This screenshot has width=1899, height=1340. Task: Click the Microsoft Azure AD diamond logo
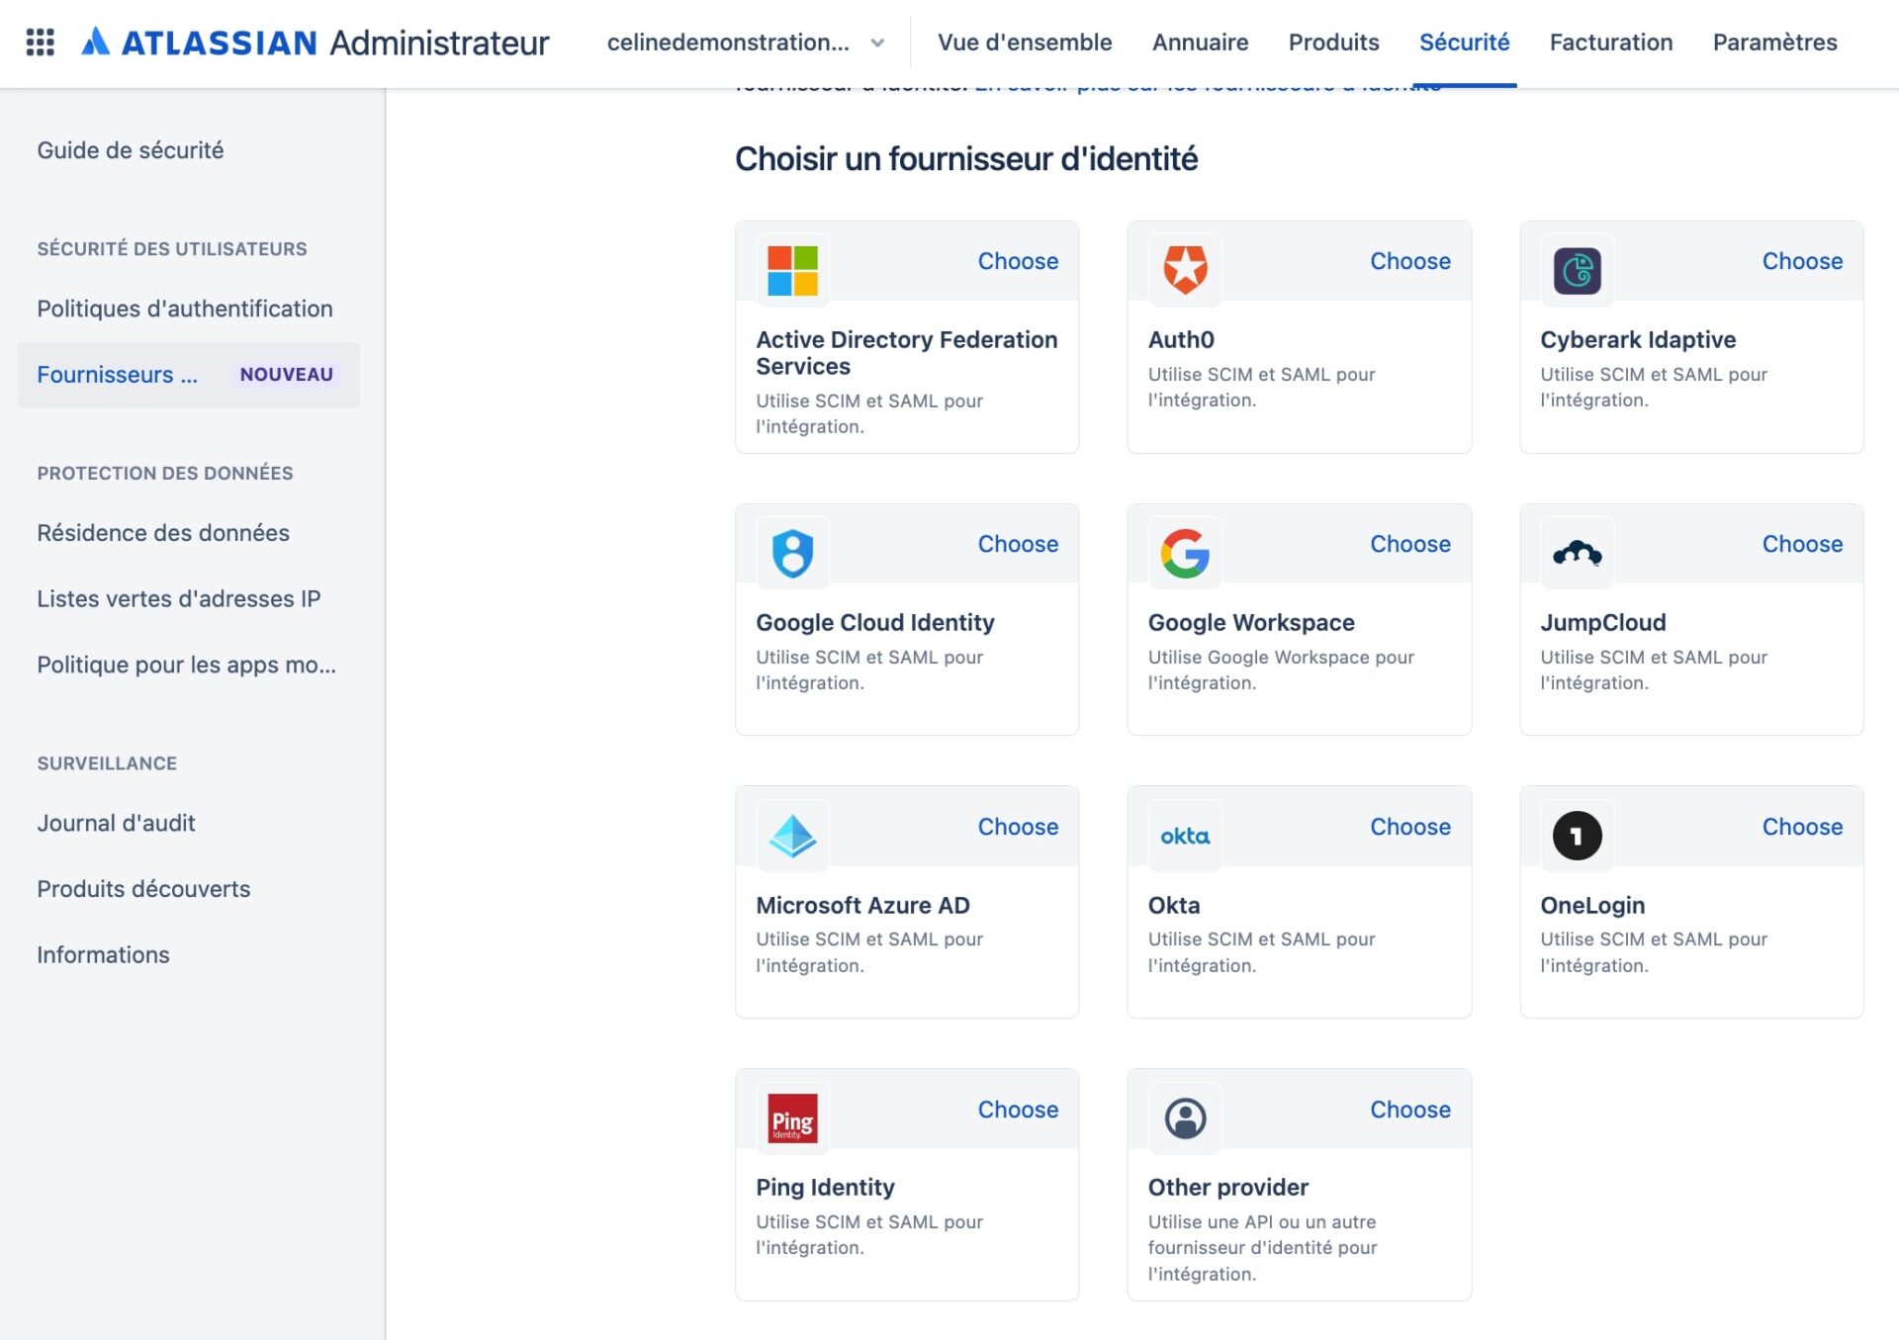pos(792,836)
